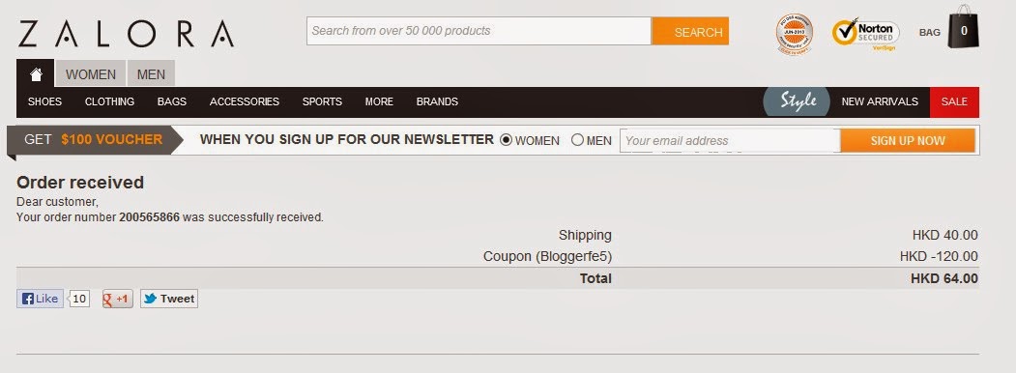Viewport: 1016px width, 373px height.
Task: Open the SHOES menu
Action: point(44,101)
